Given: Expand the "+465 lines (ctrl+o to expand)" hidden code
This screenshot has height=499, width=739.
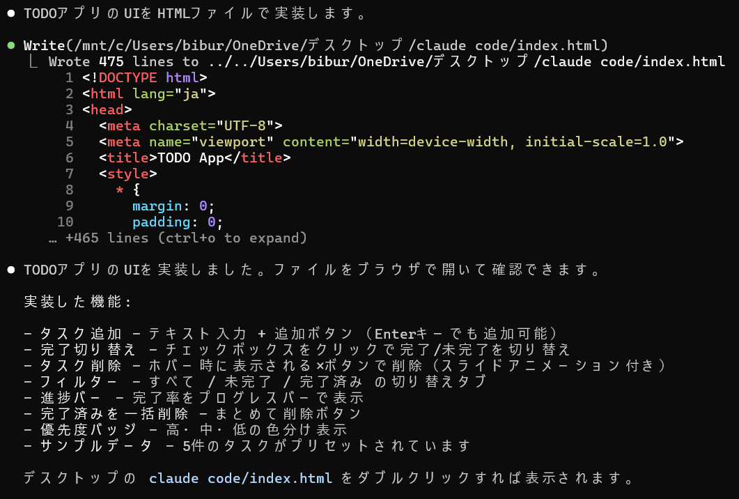Looking at the screenshot, I should click(x=186, y=238).
